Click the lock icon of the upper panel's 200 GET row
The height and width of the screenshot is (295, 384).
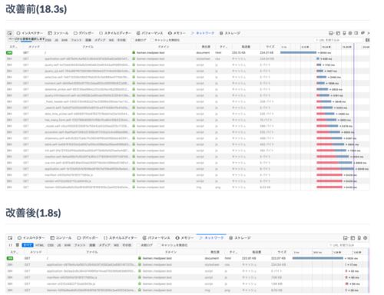(134, 52)
